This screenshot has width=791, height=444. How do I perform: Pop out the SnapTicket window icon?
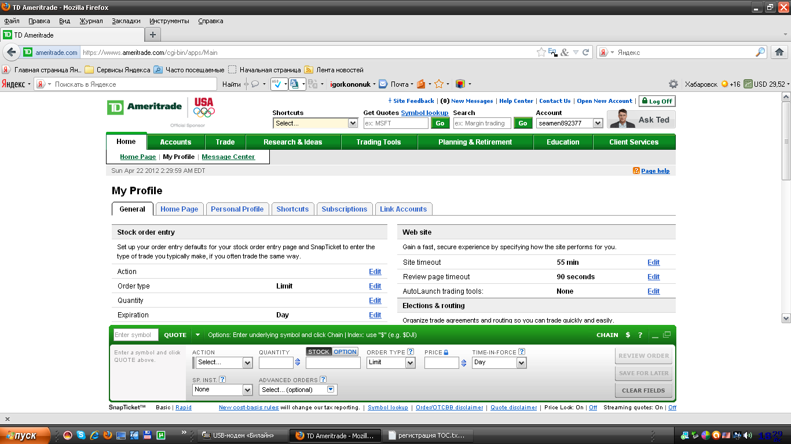tap(667, 334)
